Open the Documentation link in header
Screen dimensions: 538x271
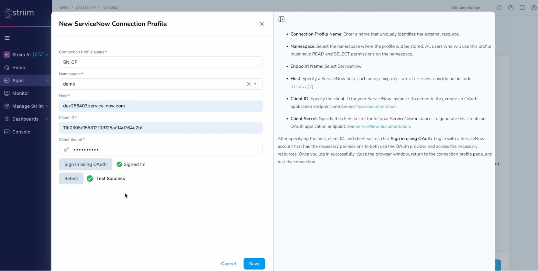466,8
